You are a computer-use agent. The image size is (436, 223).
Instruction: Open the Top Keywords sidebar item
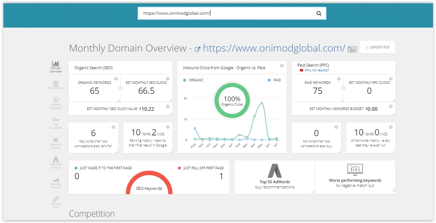click(56, 123)
